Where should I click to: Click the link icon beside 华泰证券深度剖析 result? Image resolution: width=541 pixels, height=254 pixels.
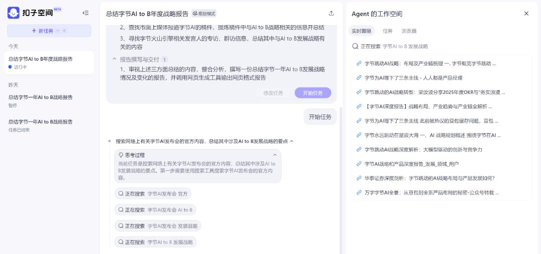pos(359,178)
